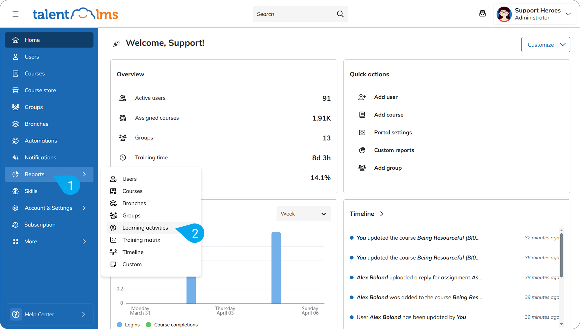Click the Automations sidebar icon
Viewport: 580px width, 329px height.
pos(16,141)
